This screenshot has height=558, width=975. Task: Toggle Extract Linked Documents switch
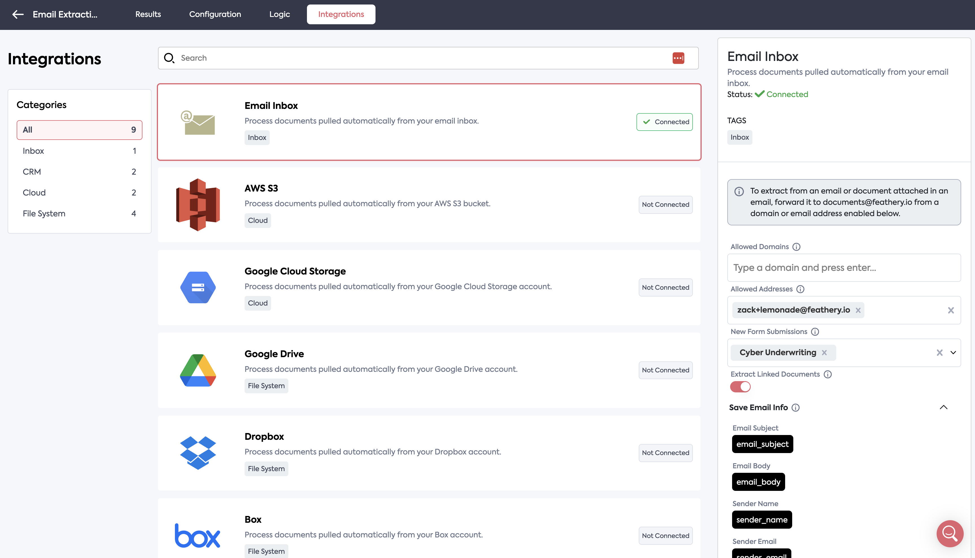(740, 387)
